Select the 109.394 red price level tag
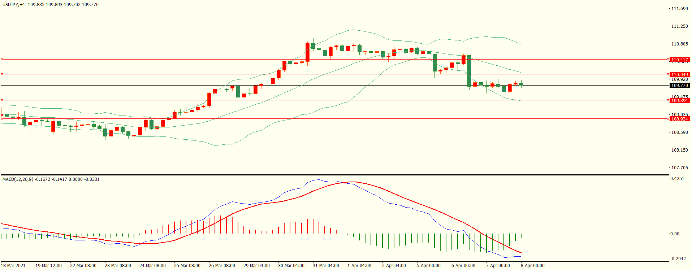This screenshot has width=692, height=270. pyautogui.click(x=679, y=101)
